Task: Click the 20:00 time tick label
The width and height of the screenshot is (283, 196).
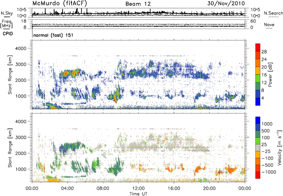Action: pos(209,189)
